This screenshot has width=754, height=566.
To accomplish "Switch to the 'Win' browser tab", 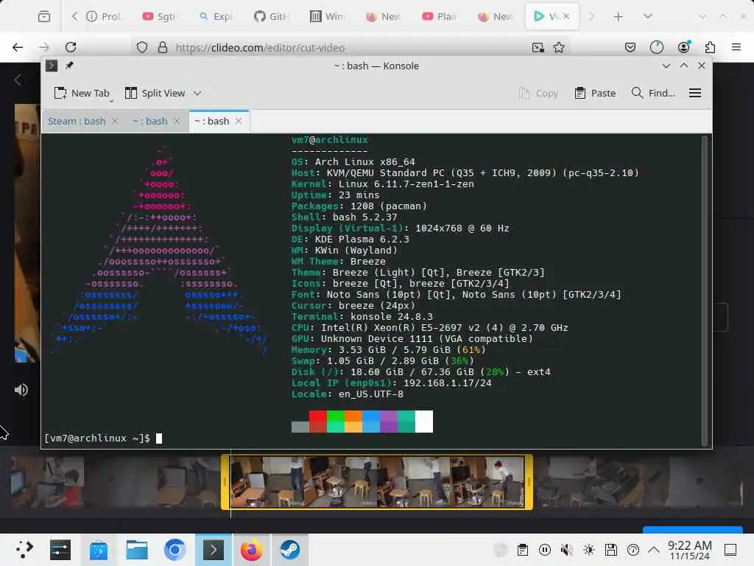I will coord(327,16).
